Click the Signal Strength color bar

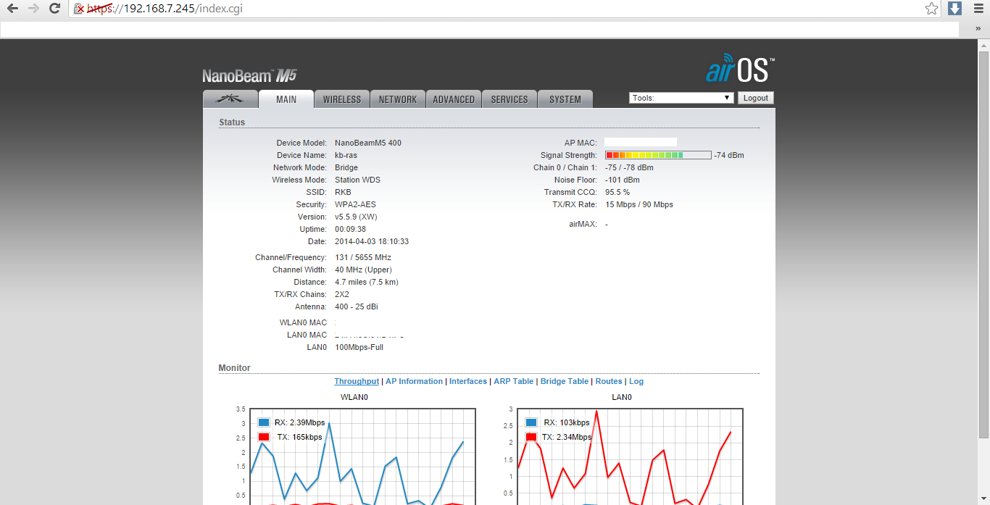pyautogui.click(x=657, y=155)
